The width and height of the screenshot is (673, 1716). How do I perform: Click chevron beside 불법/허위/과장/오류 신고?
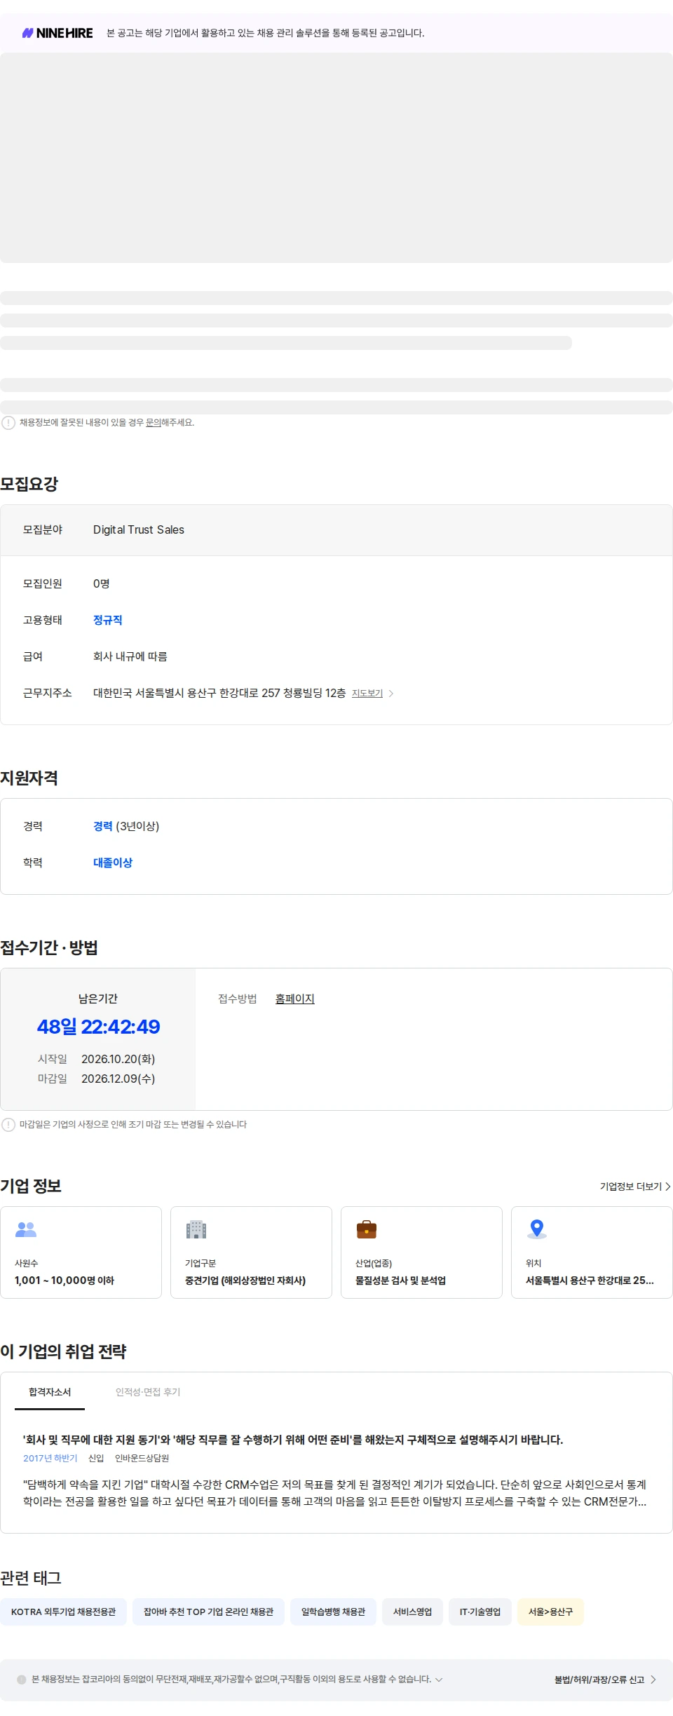coord(653,1680)
